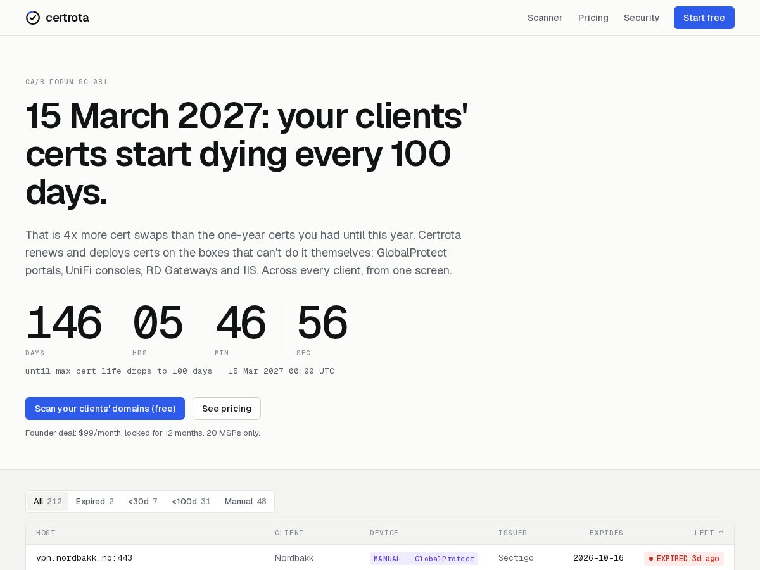This screenshot has width=760, height=570.
Task: Click the certrota brand name text
Action: (x=67, y=18)
